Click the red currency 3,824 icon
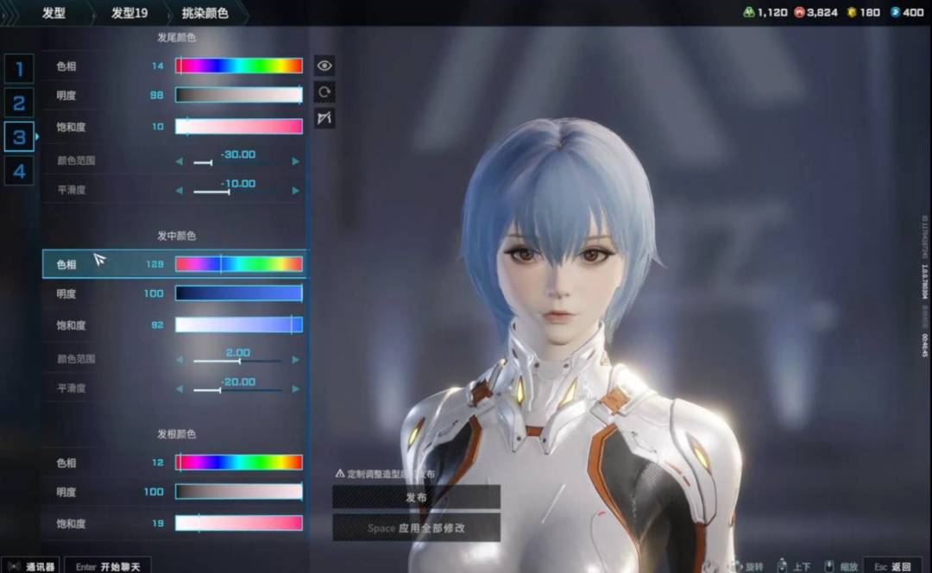The image size is (932, 573). [799, 12]
